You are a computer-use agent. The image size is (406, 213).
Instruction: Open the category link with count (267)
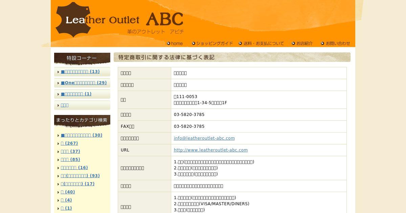[69, 143]
